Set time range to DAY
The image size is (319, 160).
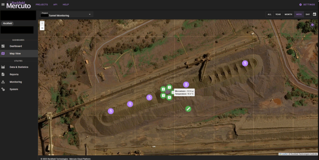pyautogui.click(x=307, y=14)
